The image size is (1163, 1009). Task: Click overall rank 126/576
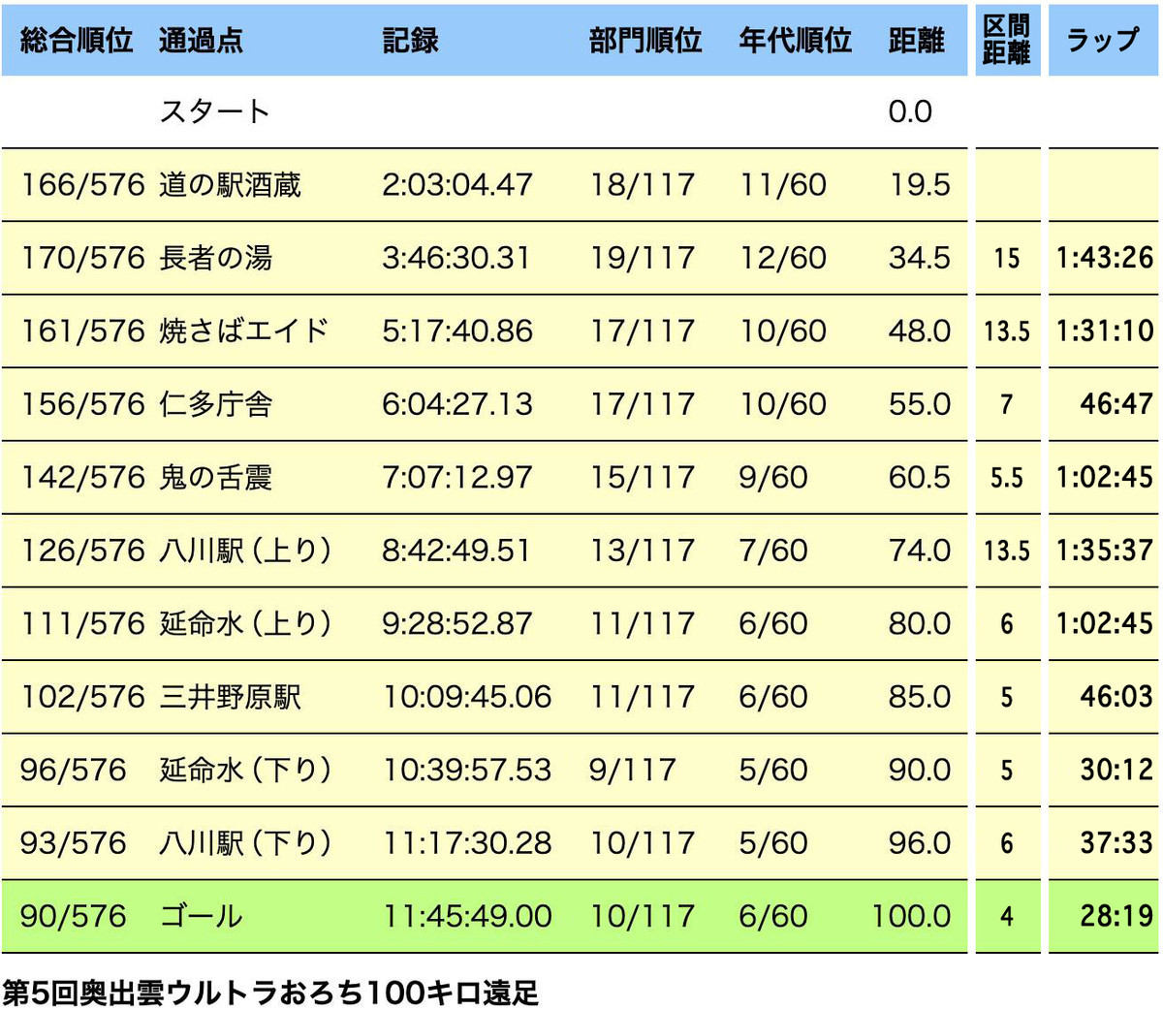82,551
